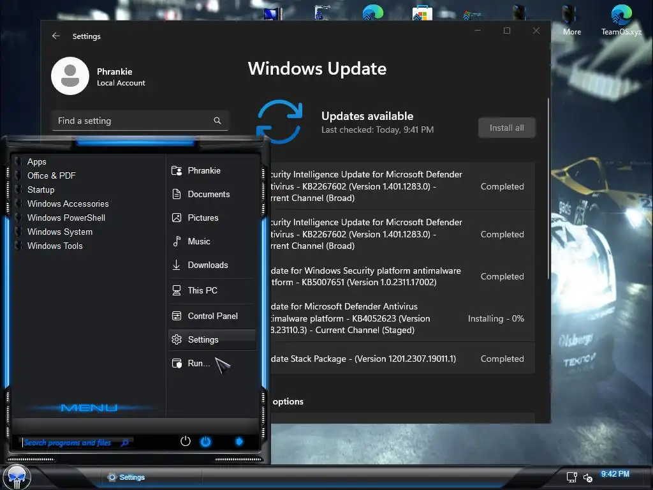Viewport: 653px width, 490px height.
Task: Click the MENU label in start menu
Action: [89, 408]
